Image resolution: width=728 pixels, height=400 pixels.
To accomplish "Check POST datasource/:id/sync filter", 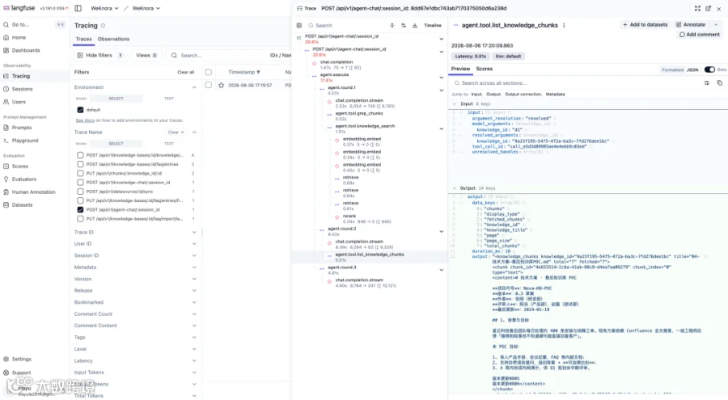I will pyautogui.click(x=80, y=192).
